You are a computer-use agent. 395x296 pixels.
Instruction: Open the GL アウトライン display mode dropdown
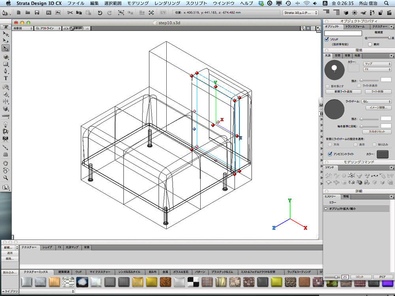47,28
